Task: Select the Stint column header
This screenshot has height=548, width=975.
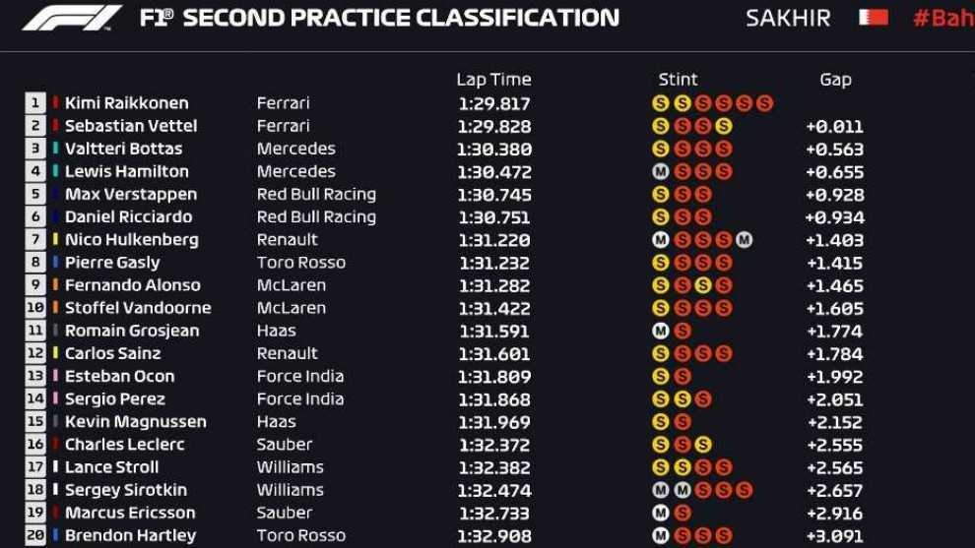Action: [x=678, y=80]
